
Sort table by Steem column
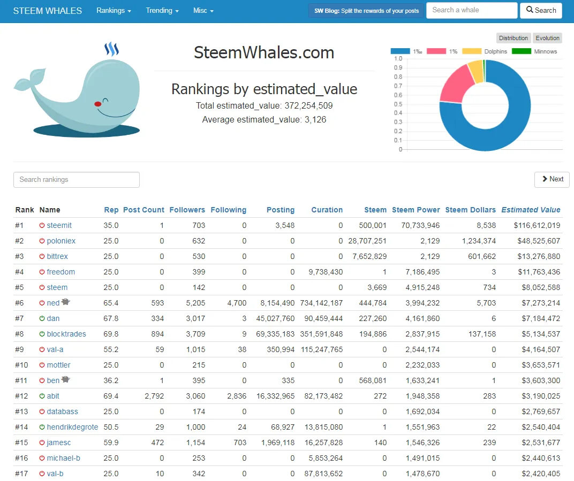375,210
